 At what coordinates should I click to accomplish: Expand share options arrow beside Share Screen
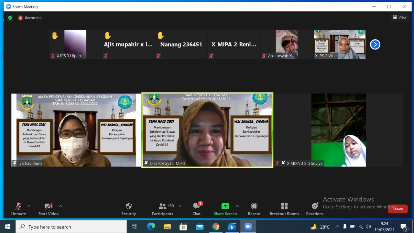pos(237,206)
